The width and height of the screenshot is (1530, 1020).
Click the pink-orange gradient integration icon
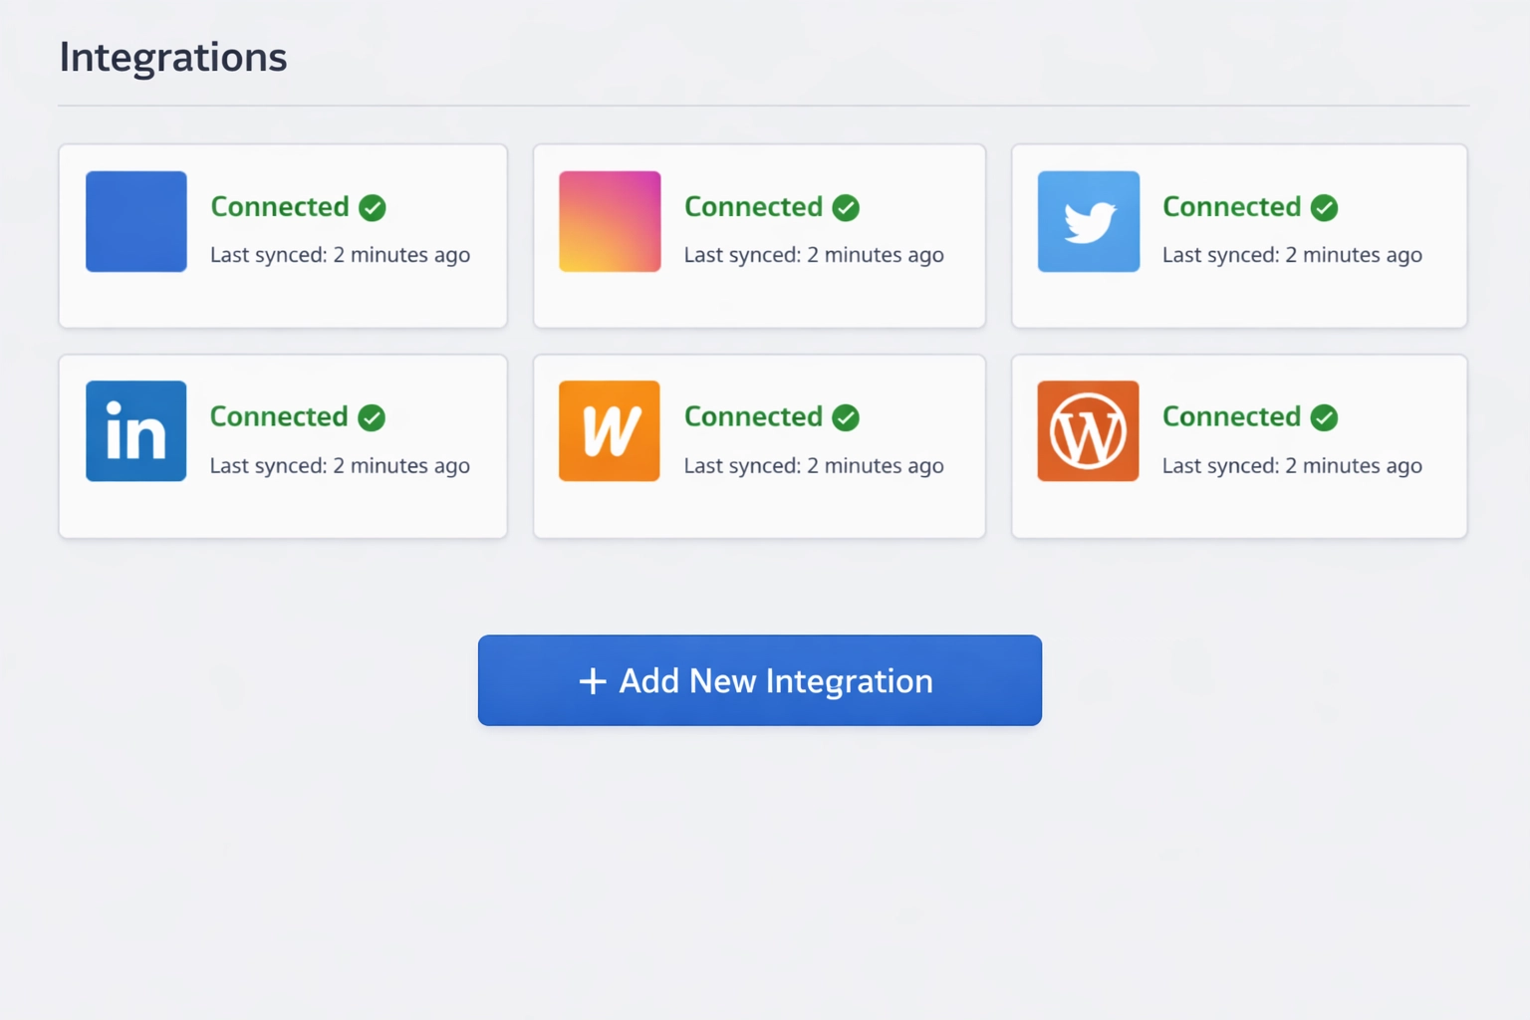click(610, 221)
